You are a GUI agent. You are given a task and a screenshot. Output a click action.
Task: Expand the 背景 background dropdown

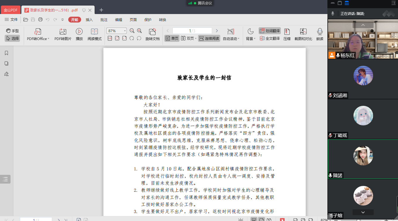pyautogui.click(x=254, y=39)
